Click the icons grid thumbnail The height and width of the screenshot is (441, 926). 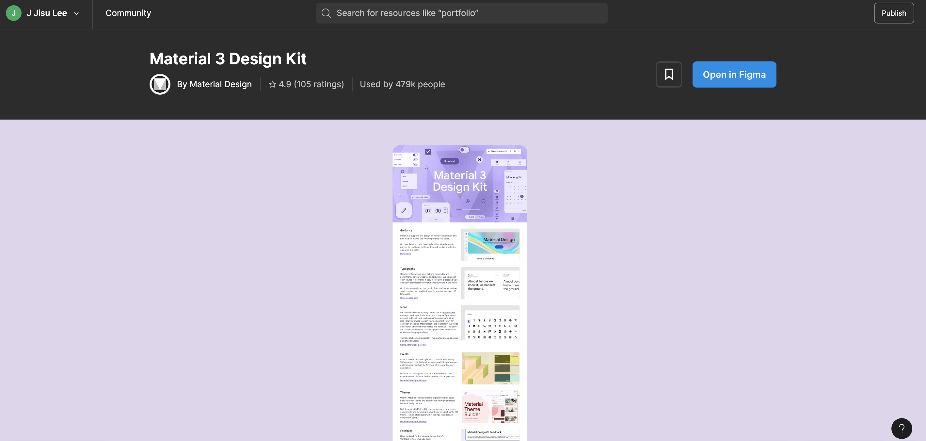(x=490, y=323)
